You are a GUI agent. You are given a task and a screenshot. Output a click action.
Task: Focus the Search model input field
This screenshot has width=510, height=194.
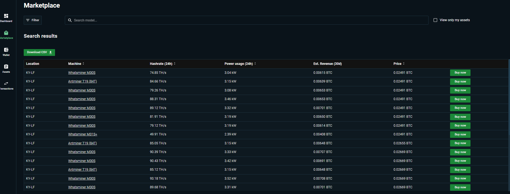(x=247, y=20)
